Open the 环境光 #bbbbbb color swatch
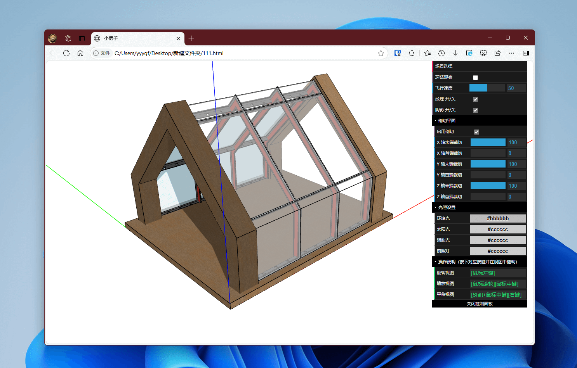 click(498, 218)
